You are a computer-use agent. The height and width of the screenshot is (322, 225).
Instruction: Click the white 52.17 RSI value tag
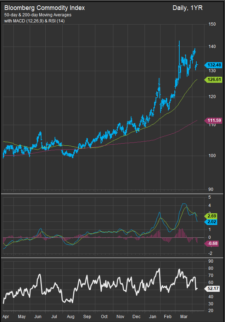[213, 288]
